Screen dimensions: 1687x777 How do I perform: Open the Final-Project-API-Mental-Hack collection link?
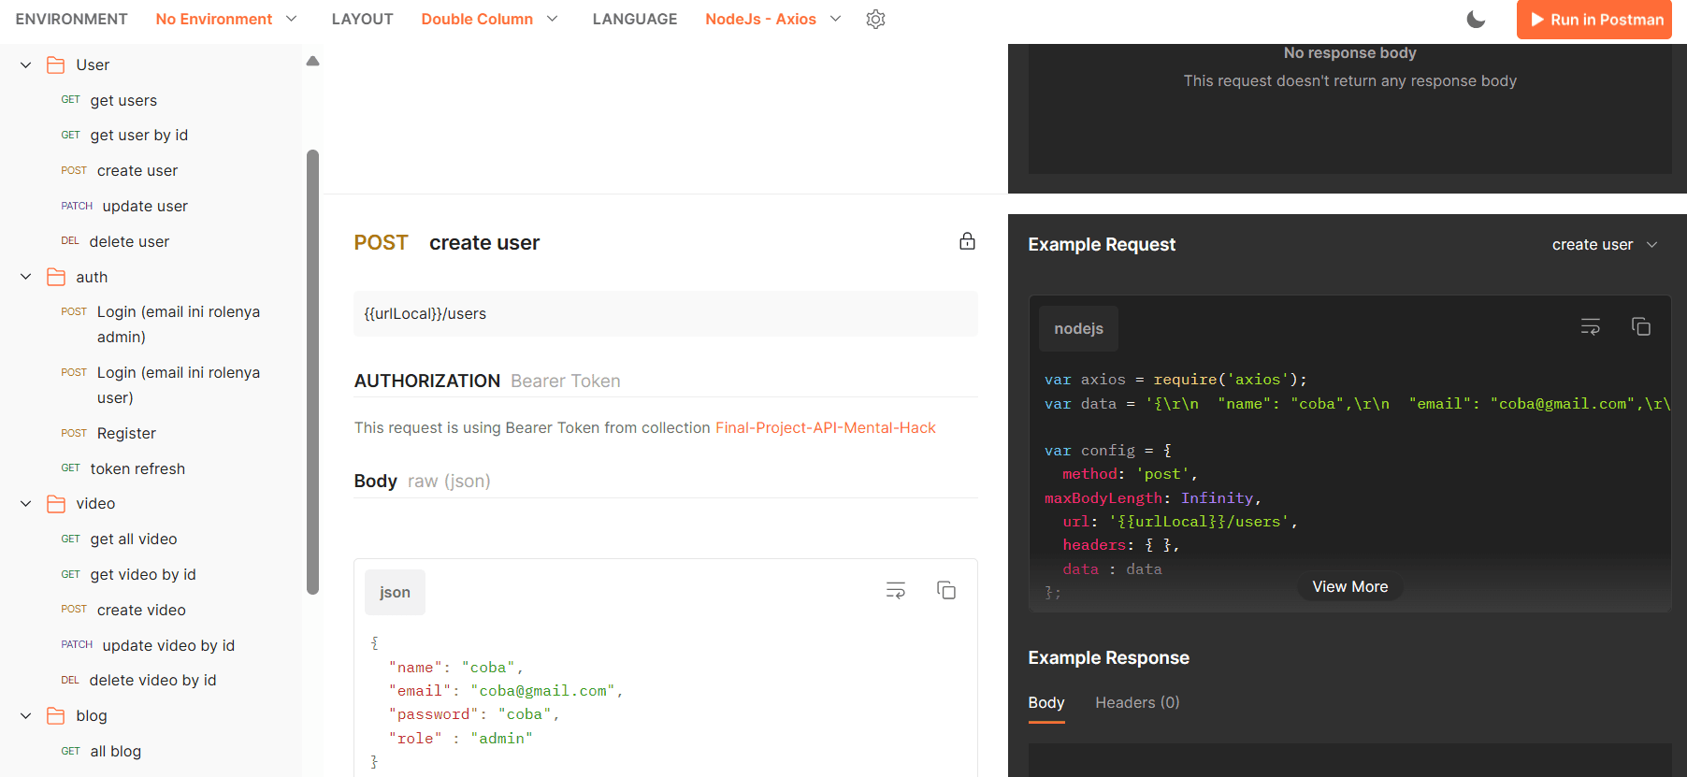(x=825, y=427)
